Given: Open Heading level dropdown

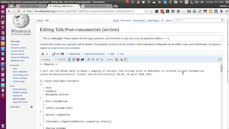Looking at the screenshot, I should [x=47, y=60].
